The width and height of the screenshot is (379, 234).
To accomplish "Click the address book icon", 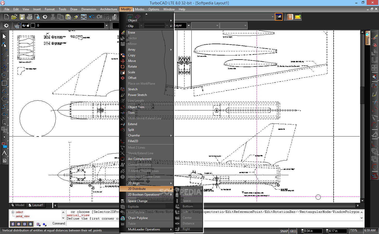I will 290,17.
